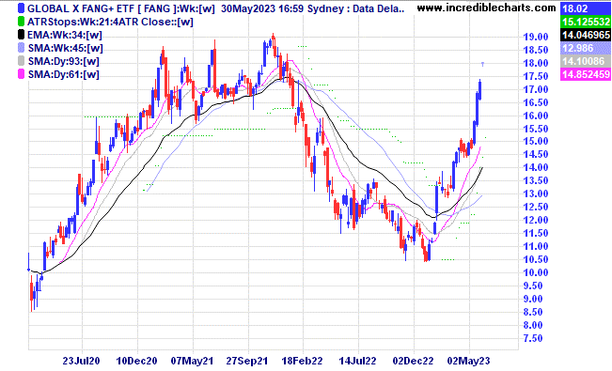The image size is (612, 371).
Task: Click the 27Sep21 date axis label
Action: (x=247, y=361)
